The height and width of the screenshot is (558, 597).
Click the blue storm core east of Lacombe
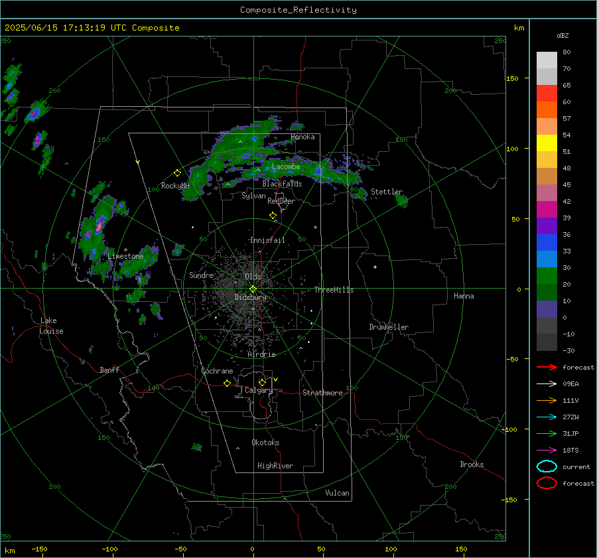tap(319, 172)
